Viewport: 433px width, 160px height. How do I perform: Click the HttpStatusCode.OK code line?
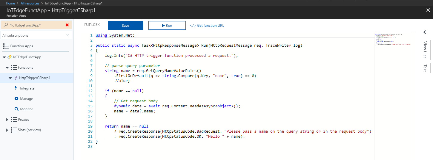(179, 137)
